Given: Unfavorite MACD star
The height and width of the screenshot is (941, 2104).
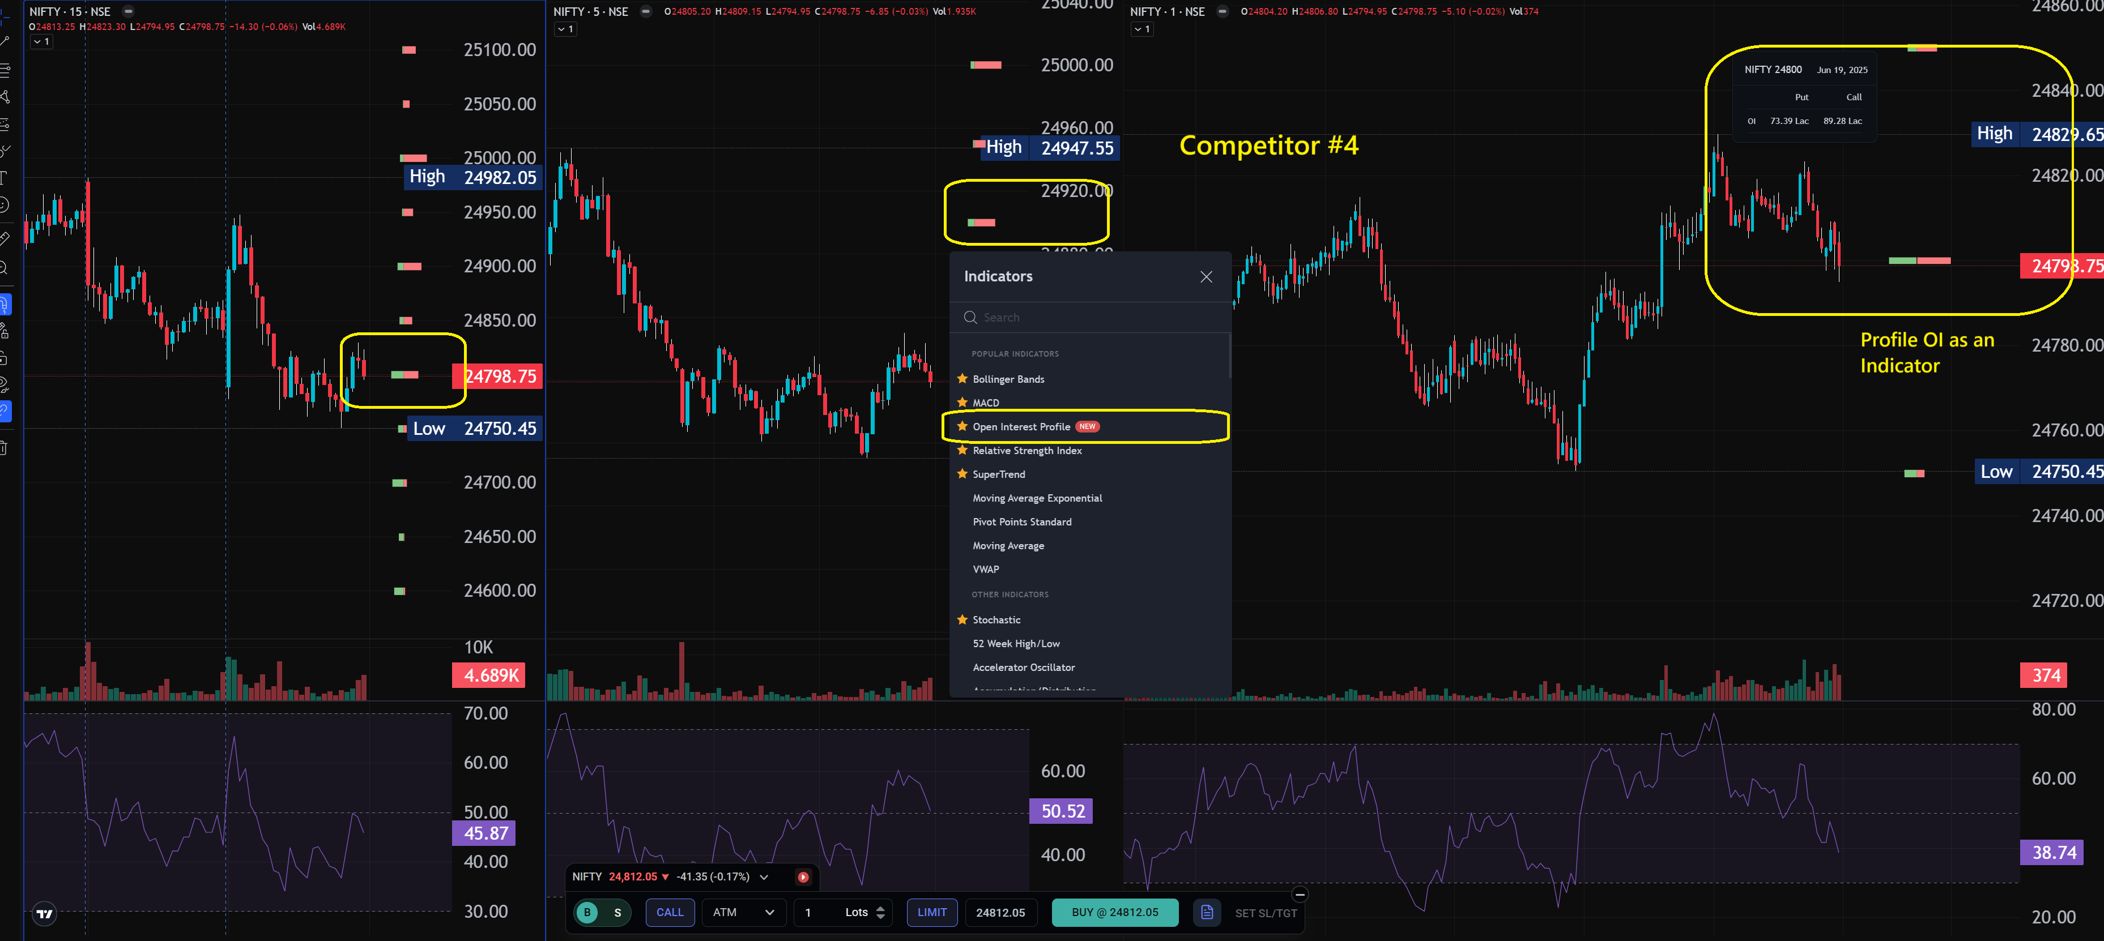Looking at the screenshot, I should tap(962, 403).
